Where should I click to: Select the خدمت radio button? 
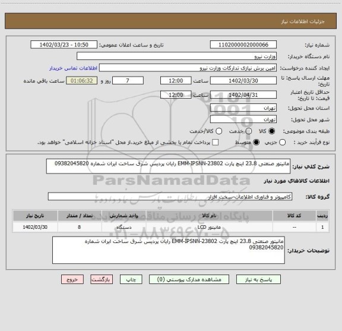[x=249, y=131]
